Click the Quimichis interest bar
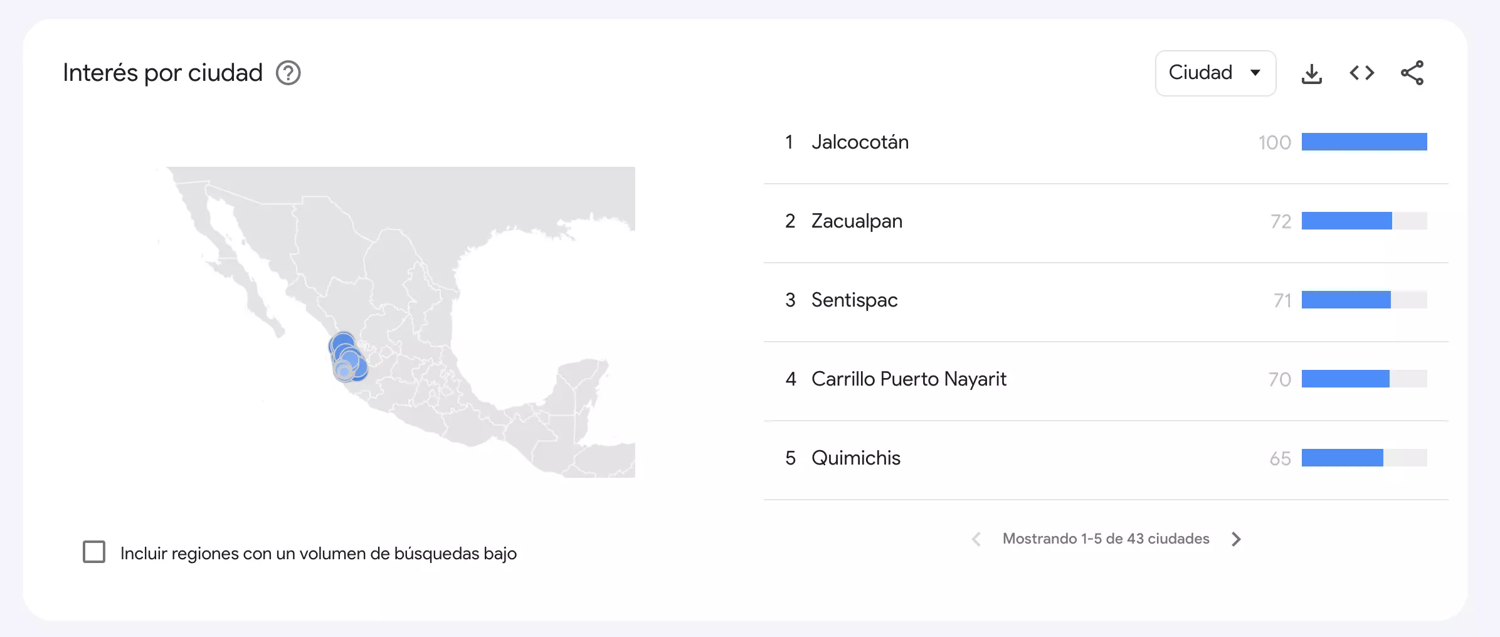This screenshot has width=1500, height=637. tap(1365, 458)
